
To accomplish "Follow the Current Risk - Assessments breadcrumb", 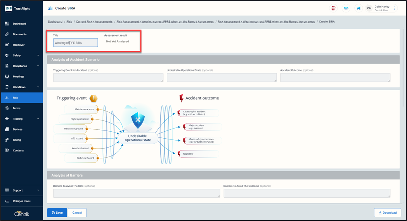I will pos(94,22).
